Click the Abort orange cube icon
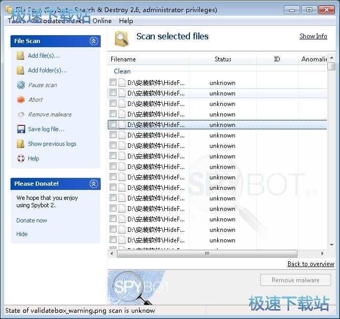 21,100
